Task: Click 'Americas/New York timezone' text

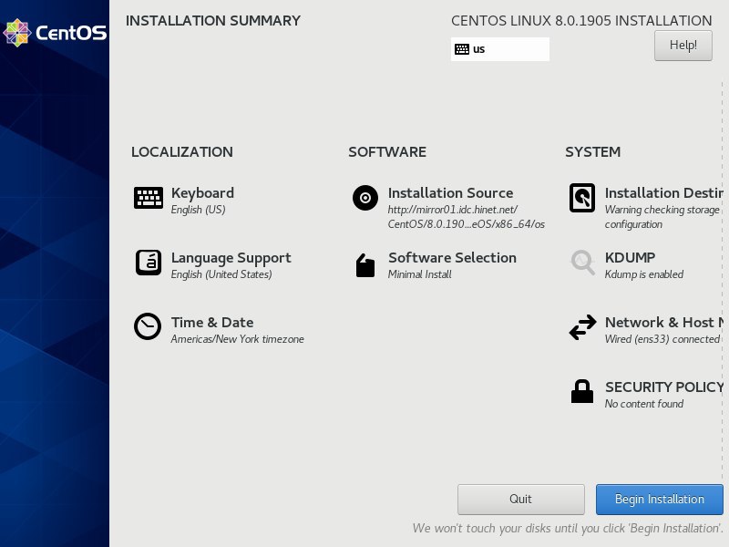Action: [x=237, y=339]
